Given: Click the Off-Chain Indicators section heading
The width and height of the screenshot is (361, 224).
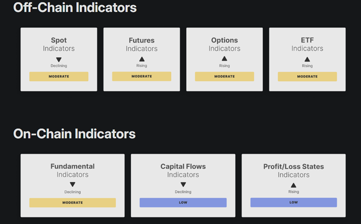Looking at the screenshot, I should coord(75,8).
